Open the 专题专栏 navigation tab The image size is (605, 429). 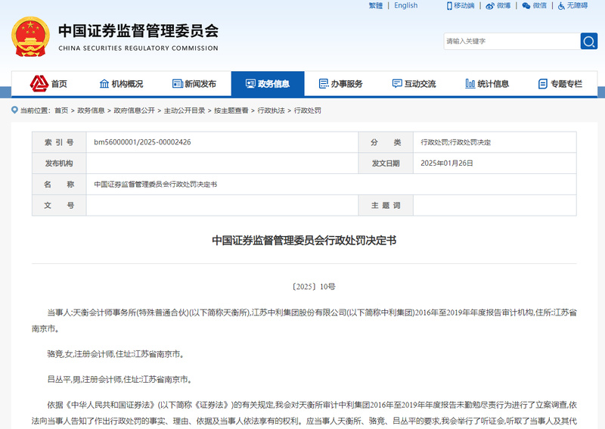click(x=560, y=83)
